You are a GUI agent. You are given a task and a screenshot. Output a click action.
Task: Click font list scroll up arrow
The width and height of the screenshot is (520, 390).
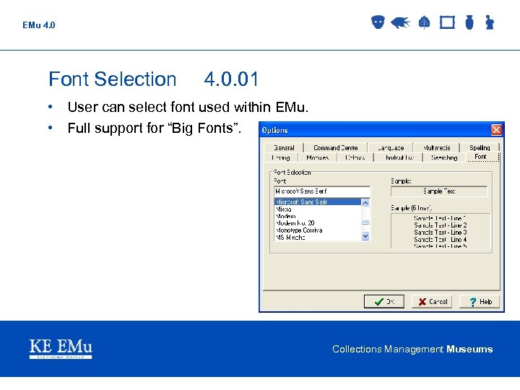[x=365, y=203]
